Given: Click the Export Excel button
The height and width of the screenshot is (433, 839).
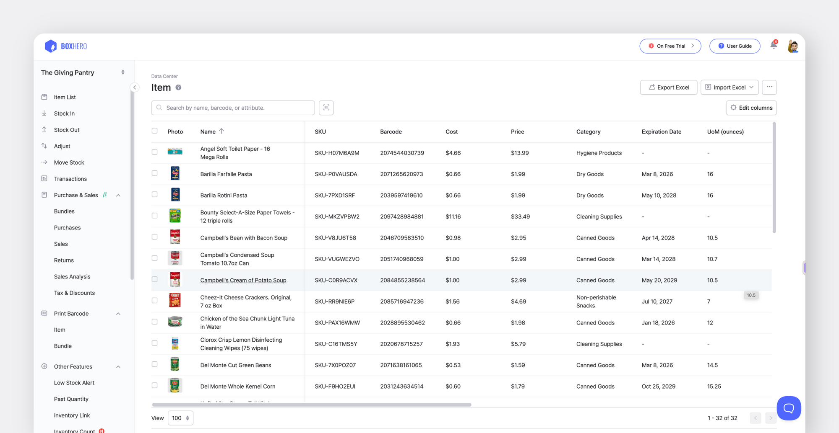Looking at the screenshot, I should [x=669, y=87].
